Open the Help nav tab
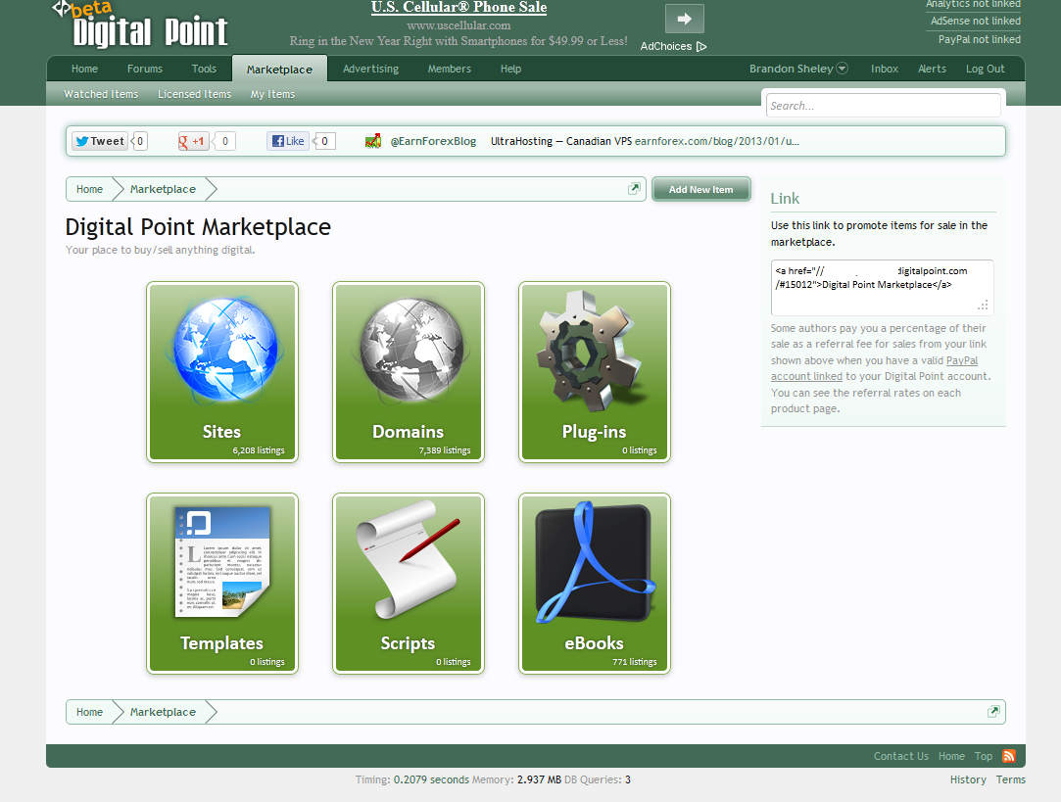 tap(510, 69)
